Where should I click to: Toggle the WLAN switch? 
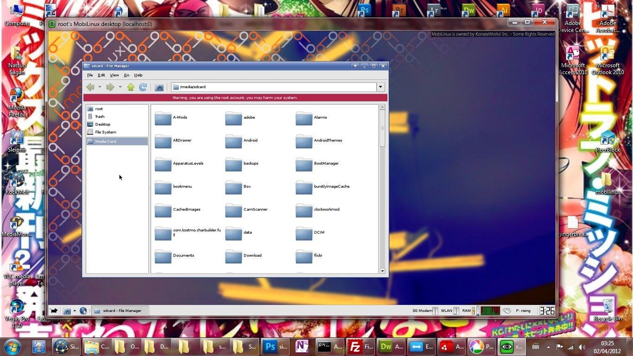[456, 311]
